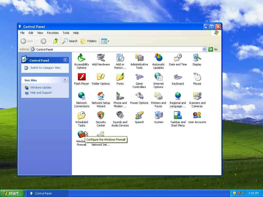This screenshot has width=263, height=197.
Task: Open the File menu
Action: pos(22,33)
